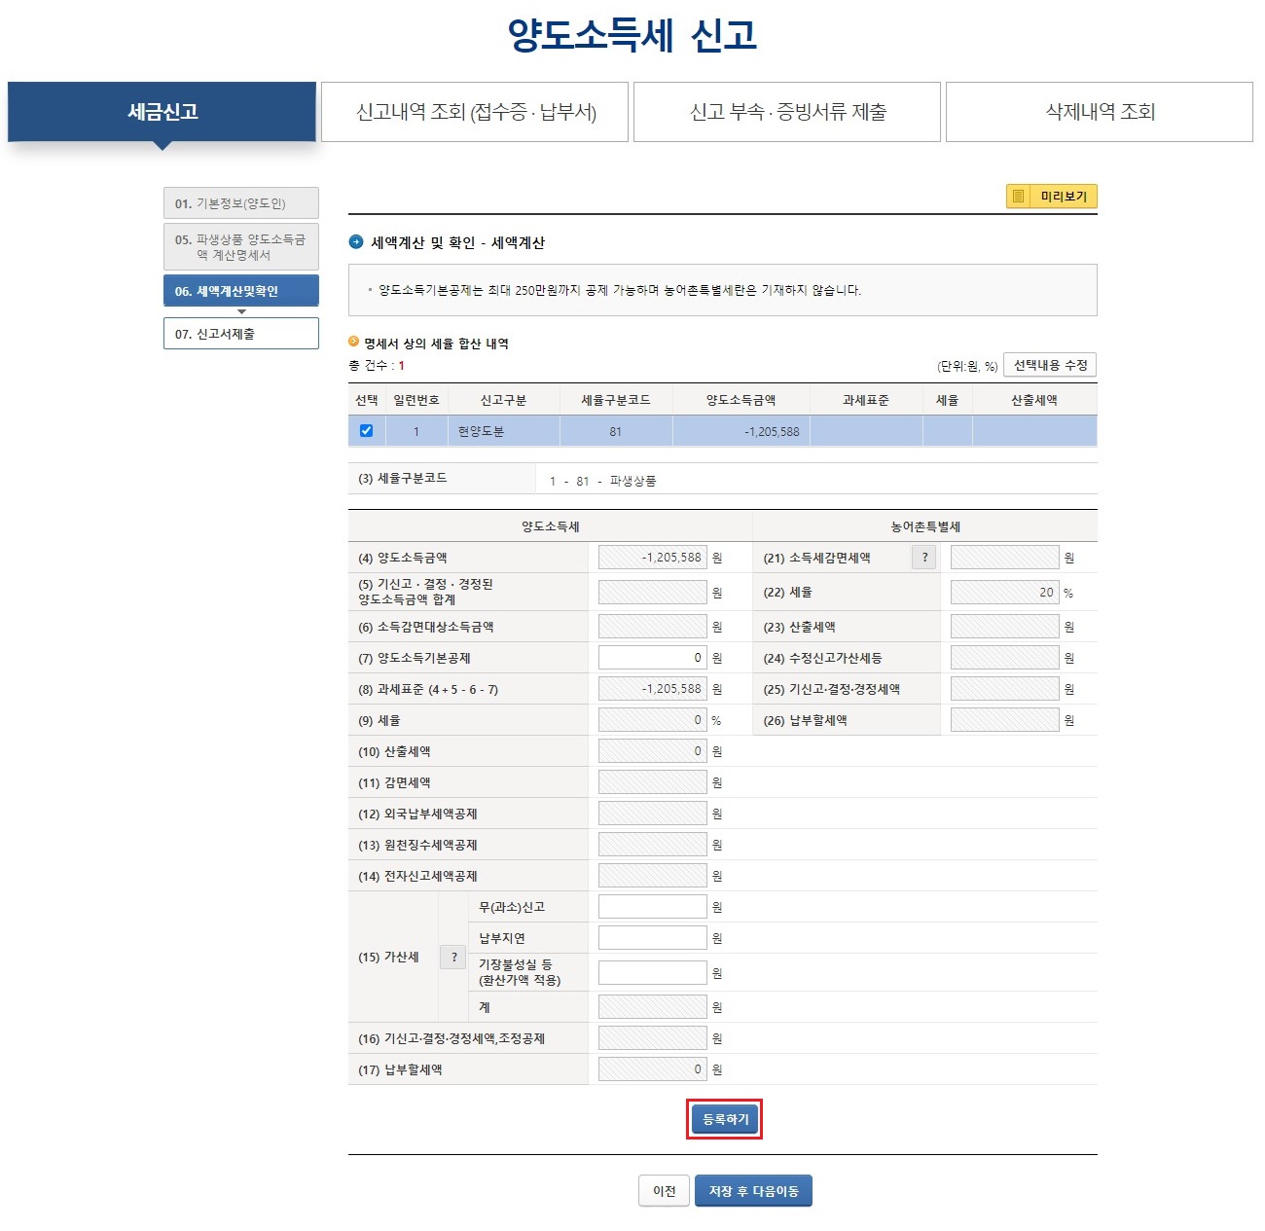Viewport: 1265px width, 1231px height.
Task: Click the text '1 - 81 - 파생상품'
Action: (x=602, y=481)
